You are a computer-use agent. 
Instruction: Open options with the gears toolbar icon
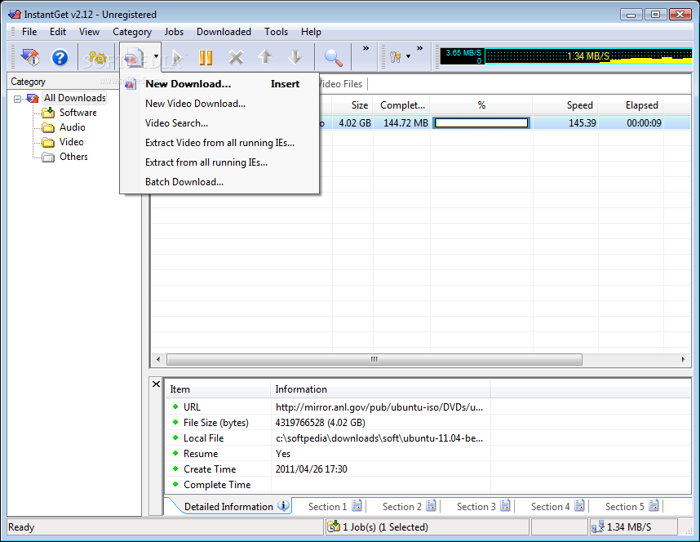(x=97, y=57)
